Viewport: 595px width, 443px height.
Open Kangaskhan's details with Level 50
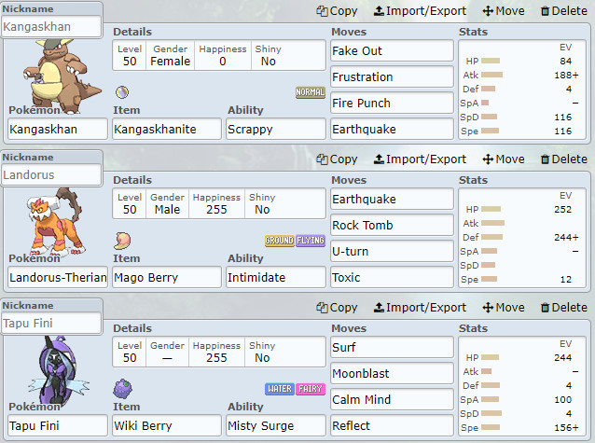(x=219, y=55)
